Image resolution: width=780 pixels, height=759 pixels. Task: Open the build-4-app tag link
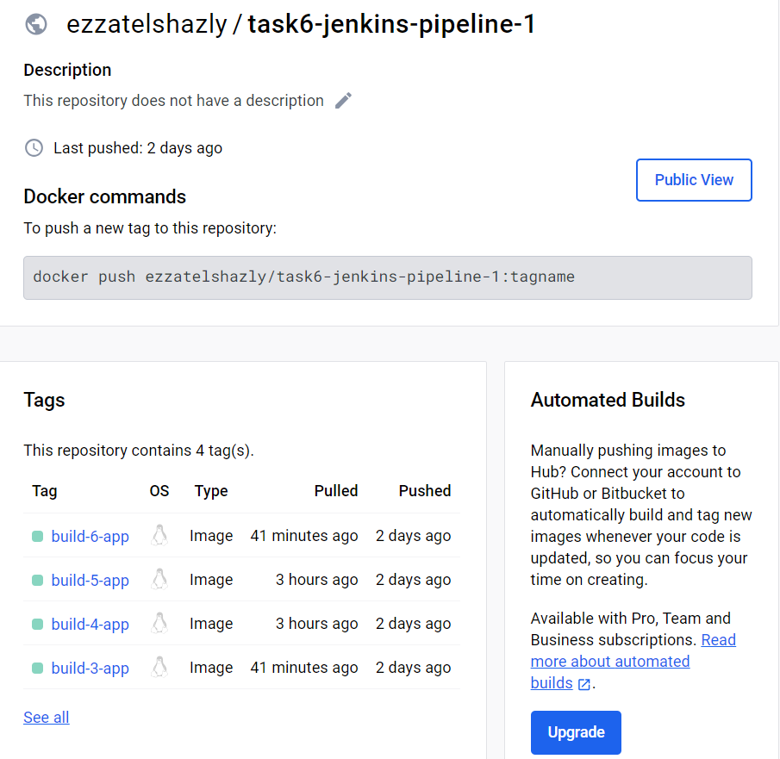click(x=90, y=625)
